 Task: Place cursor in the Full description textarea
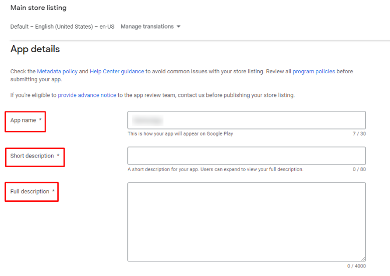point(246,221)
